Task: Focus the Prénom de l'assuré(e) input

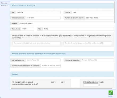Action: pos(97,60)
